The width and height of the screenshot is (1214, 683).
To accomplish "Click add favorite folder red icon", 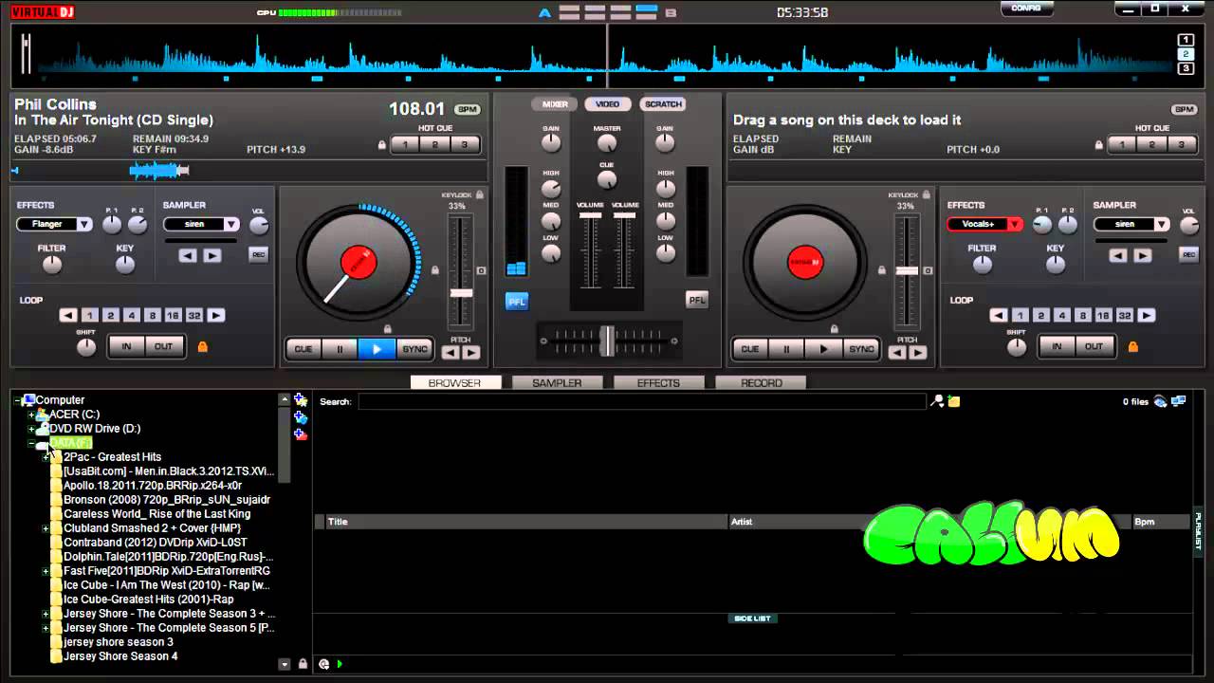I will pyautogui.click(x=301, y=434).
